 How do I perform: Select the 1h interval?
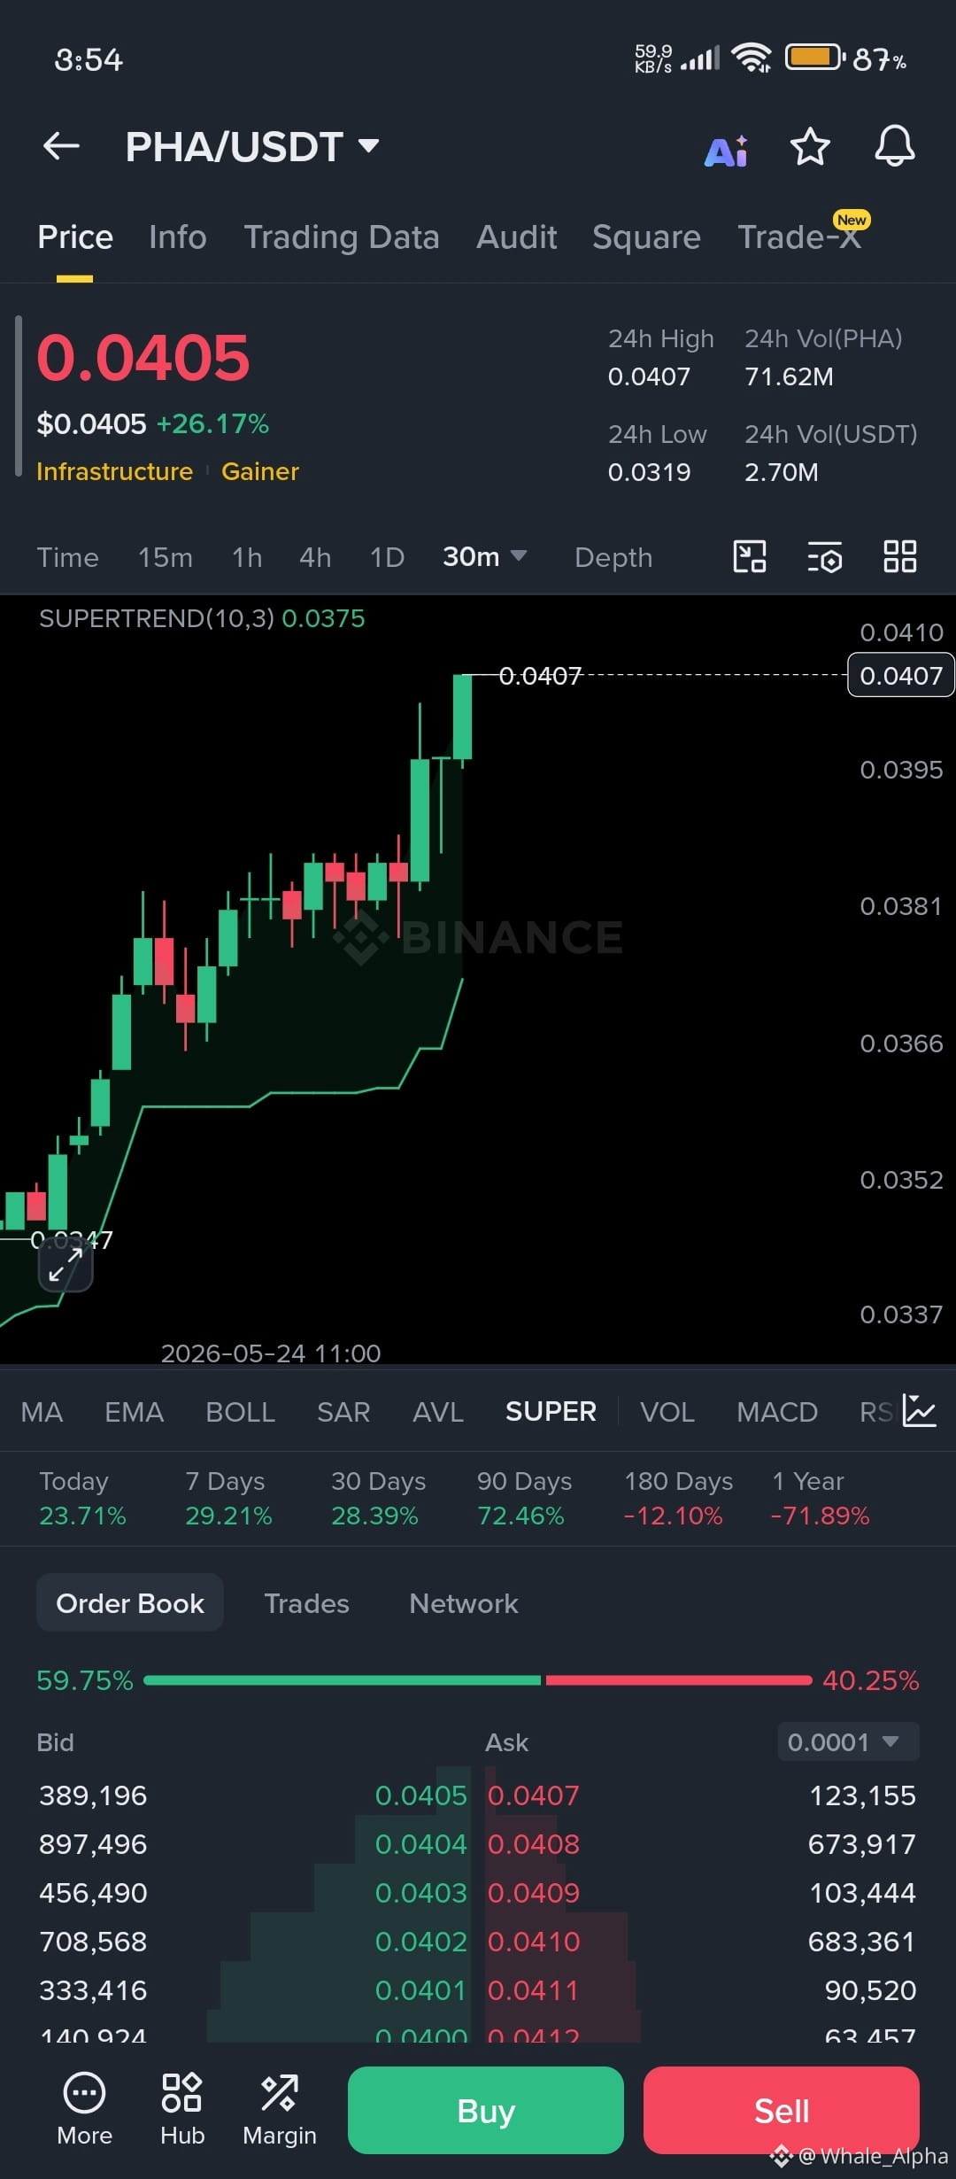[247, 557]
